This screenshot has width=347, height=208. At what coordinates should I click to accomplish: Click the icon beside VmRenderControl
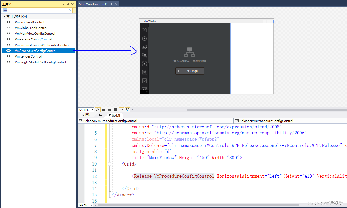9,56
